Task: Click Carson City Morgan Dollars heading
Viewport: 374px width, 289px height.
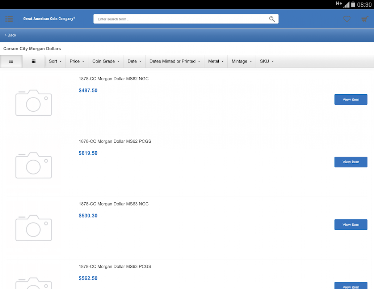Action: click(x=32, y=48)
